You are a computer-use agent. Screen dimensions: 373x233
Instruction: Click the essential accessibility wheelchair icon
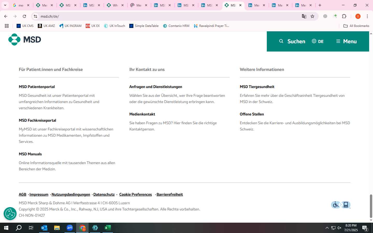tap(341, 205)
